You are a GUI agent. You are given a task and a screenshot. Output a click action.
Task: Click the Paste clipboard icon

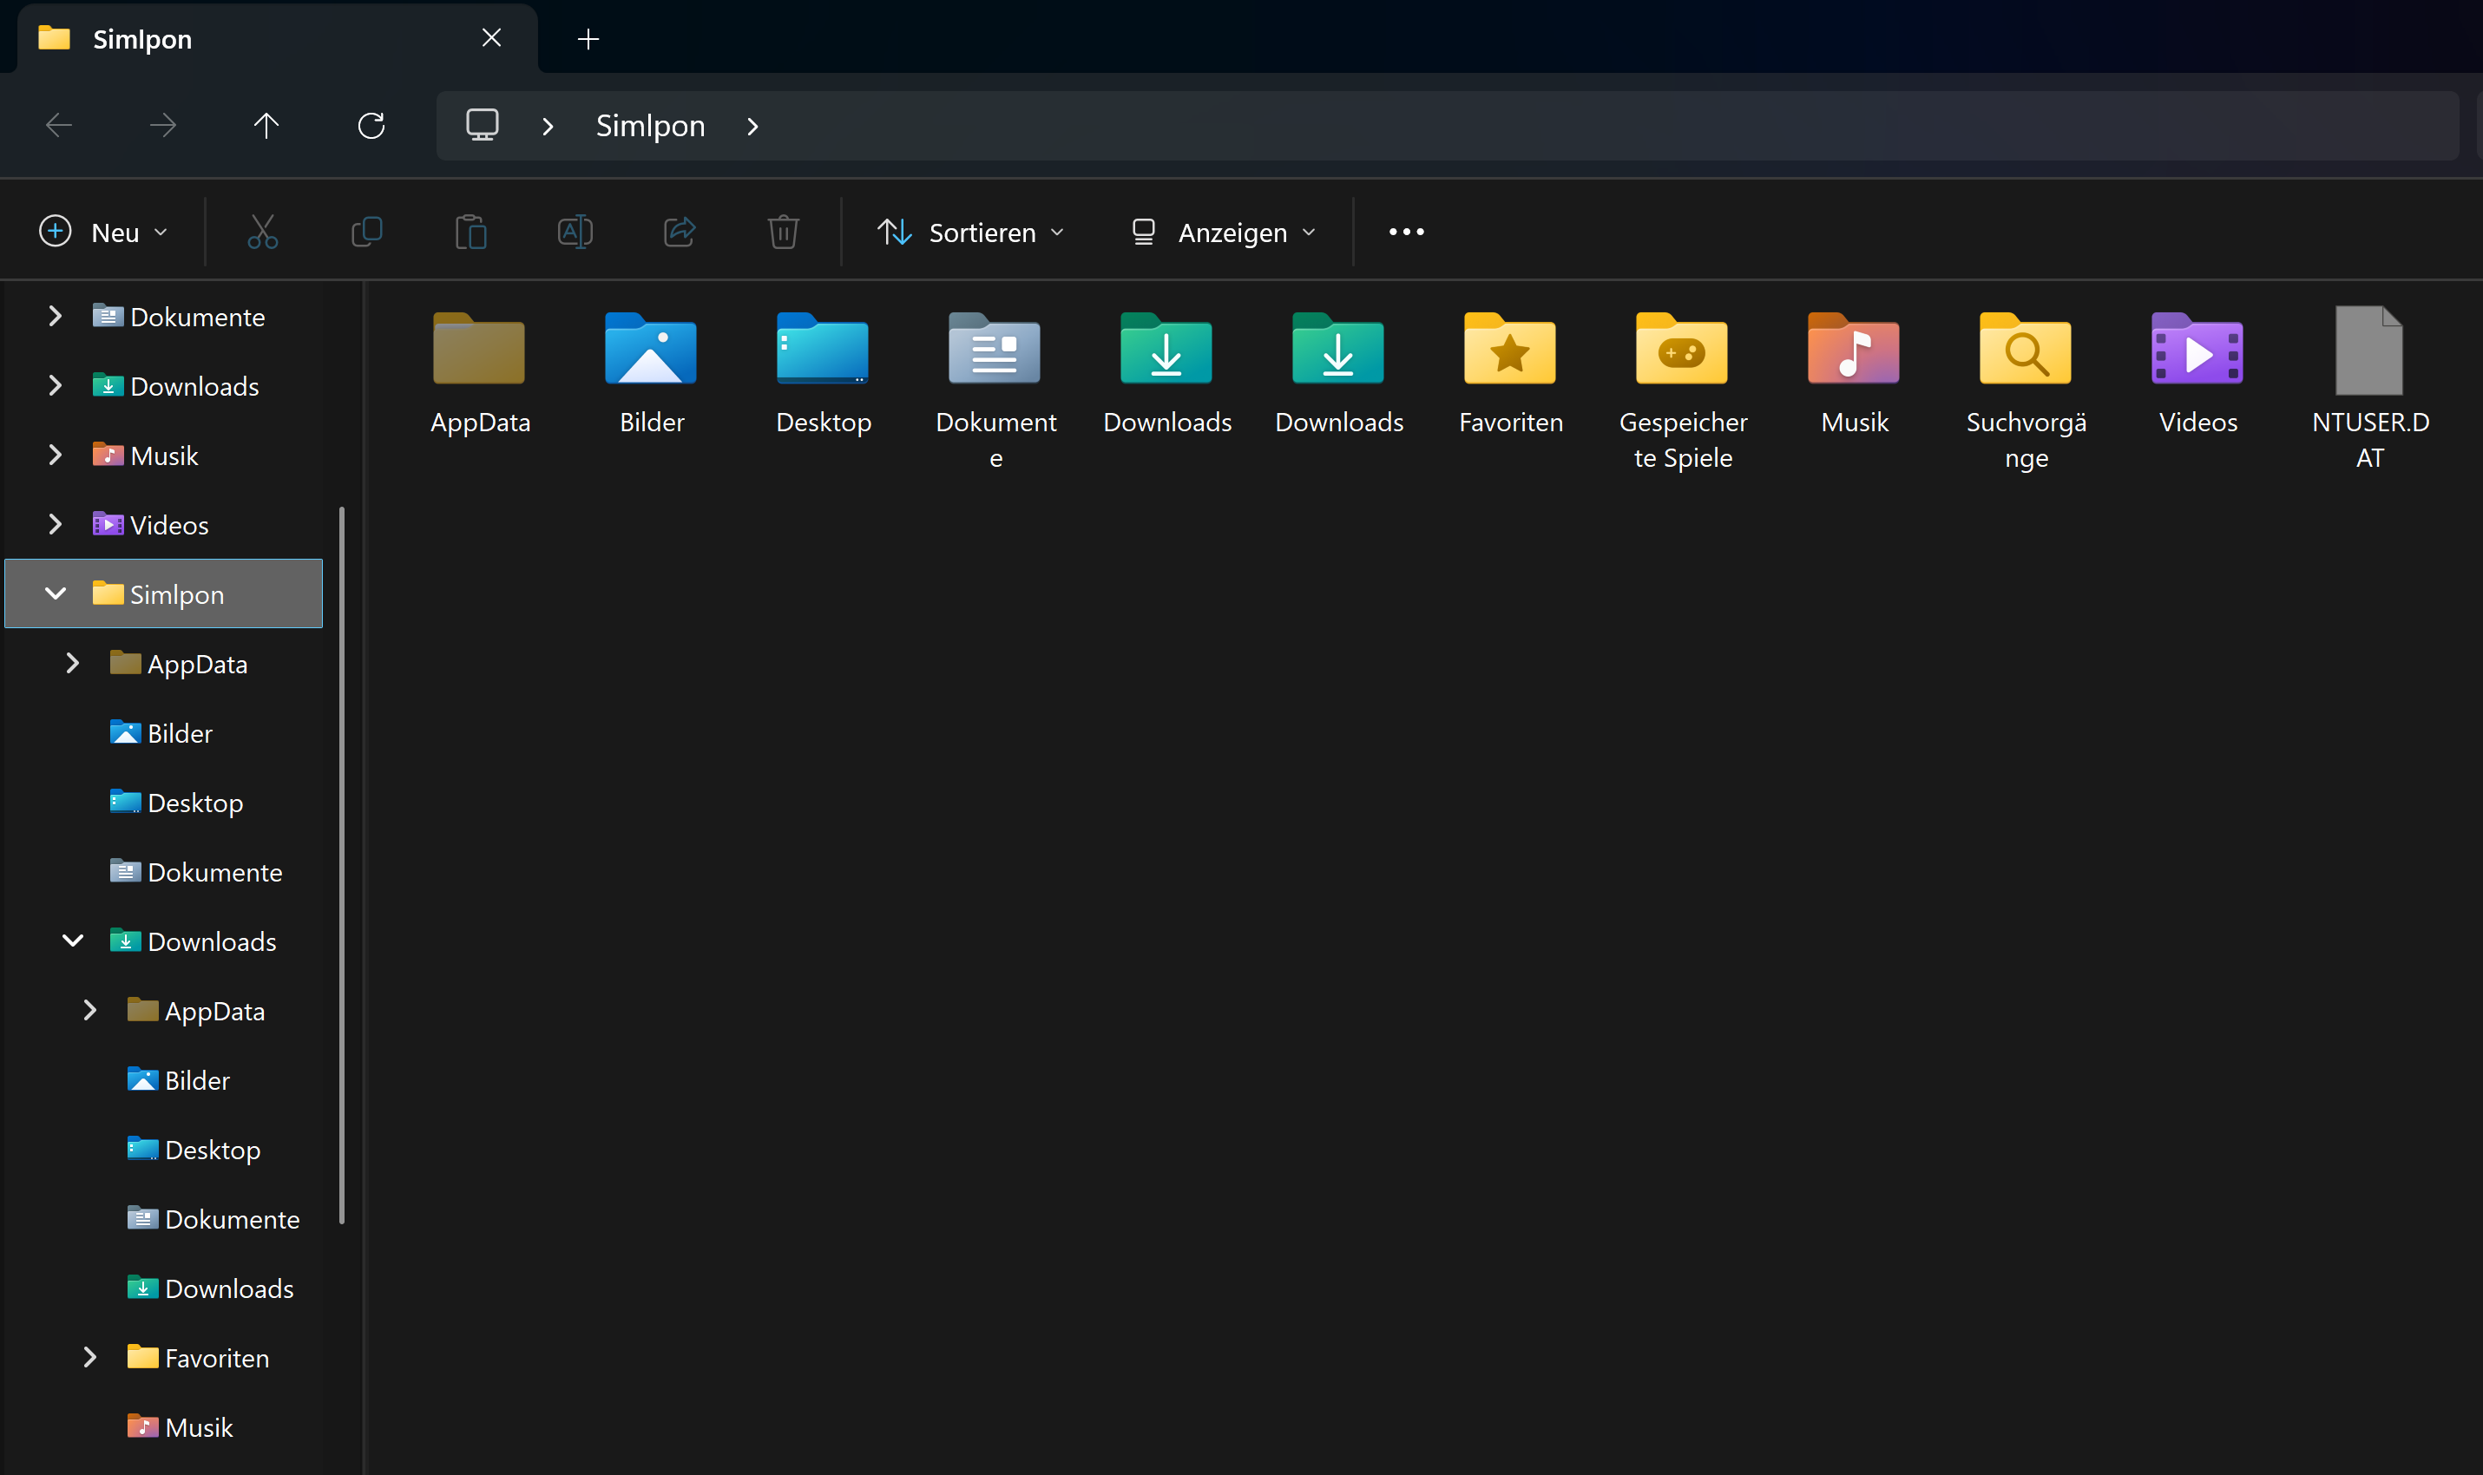point(470,232)
